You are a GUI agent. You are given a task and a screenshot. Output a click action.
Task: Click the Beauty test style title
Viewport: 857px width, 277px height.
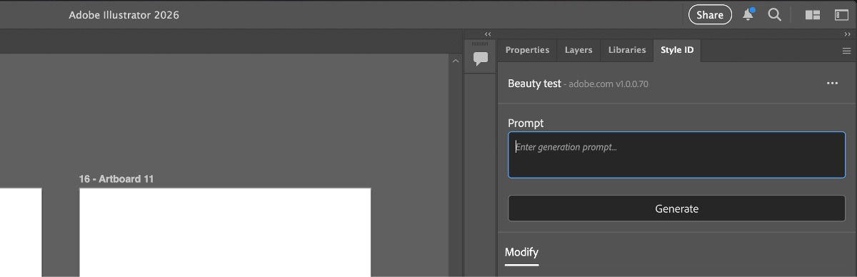pyautogui.click(x=534, y=84)
